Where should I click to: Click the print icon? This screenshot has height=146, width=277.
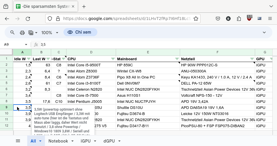(22, 32)
